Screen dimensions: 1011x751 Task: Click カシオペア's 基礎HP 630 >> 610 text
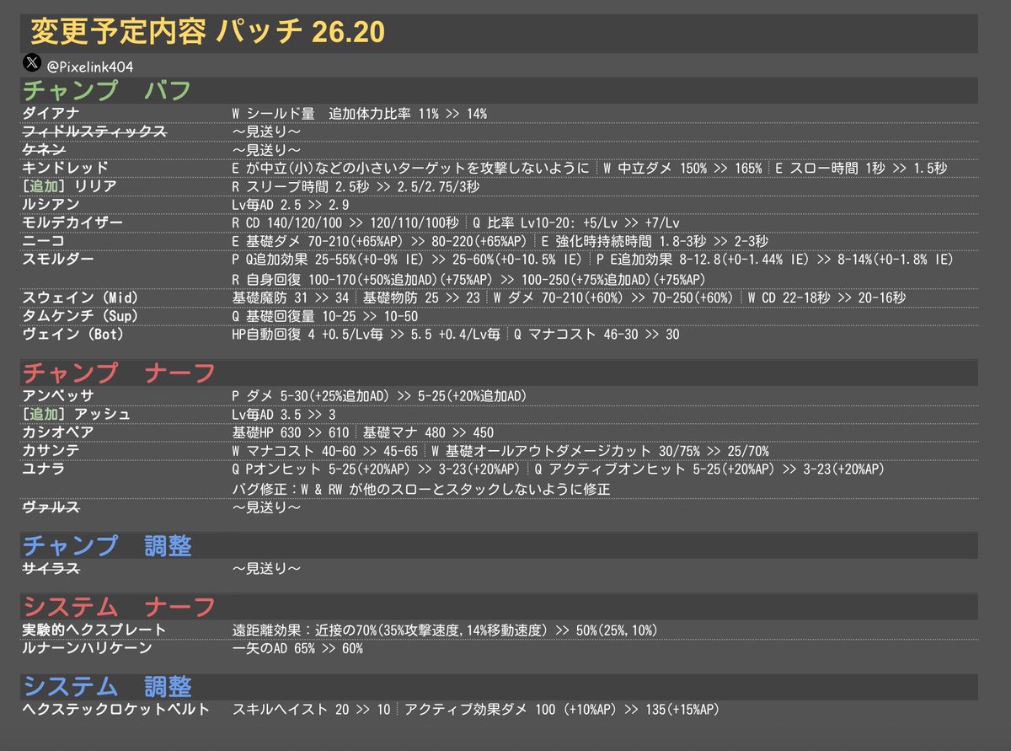tap(291, 432)
